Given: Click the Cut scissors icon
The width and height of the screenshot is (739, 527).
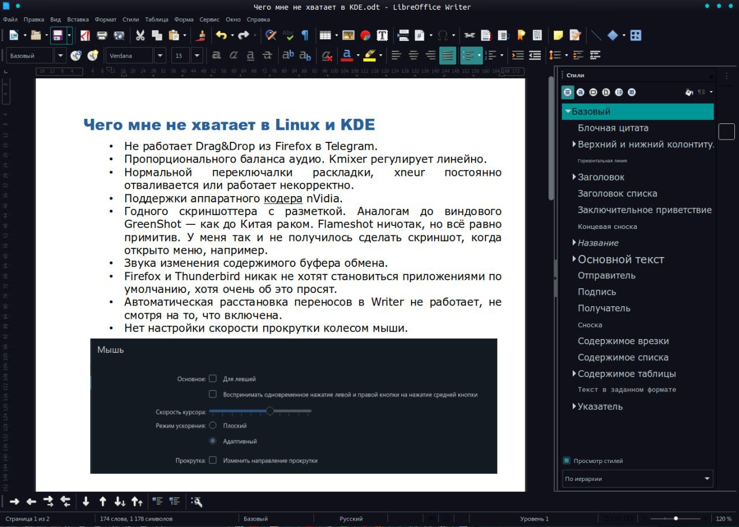Looking at the screenshot, I should (140, 36).
